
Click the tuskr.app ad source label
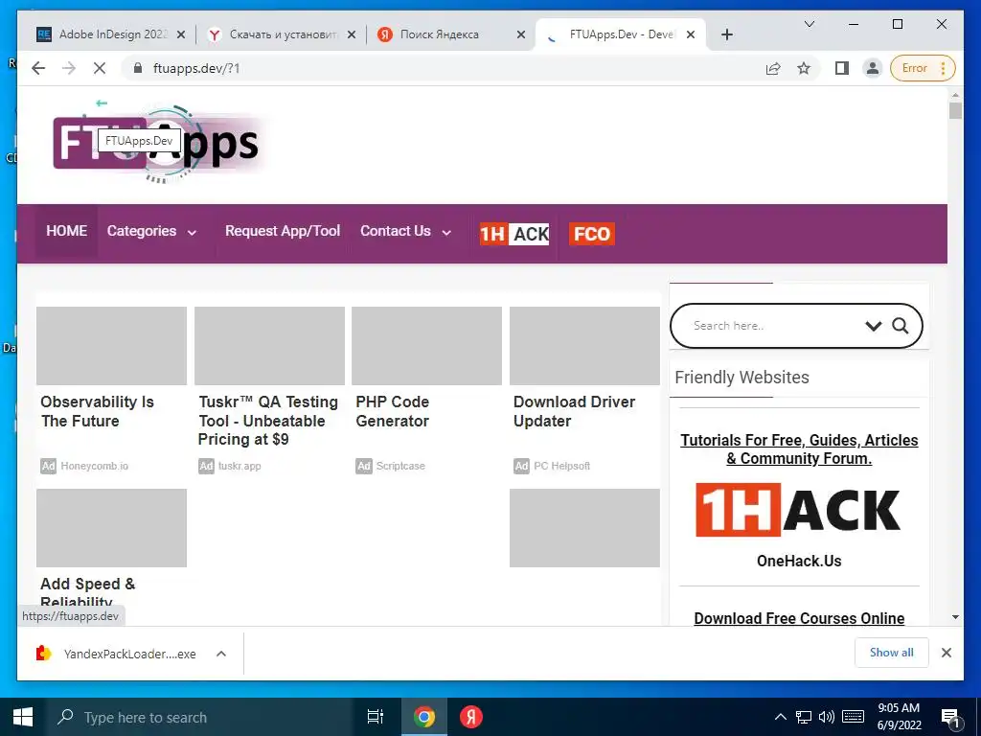(239, 466)
